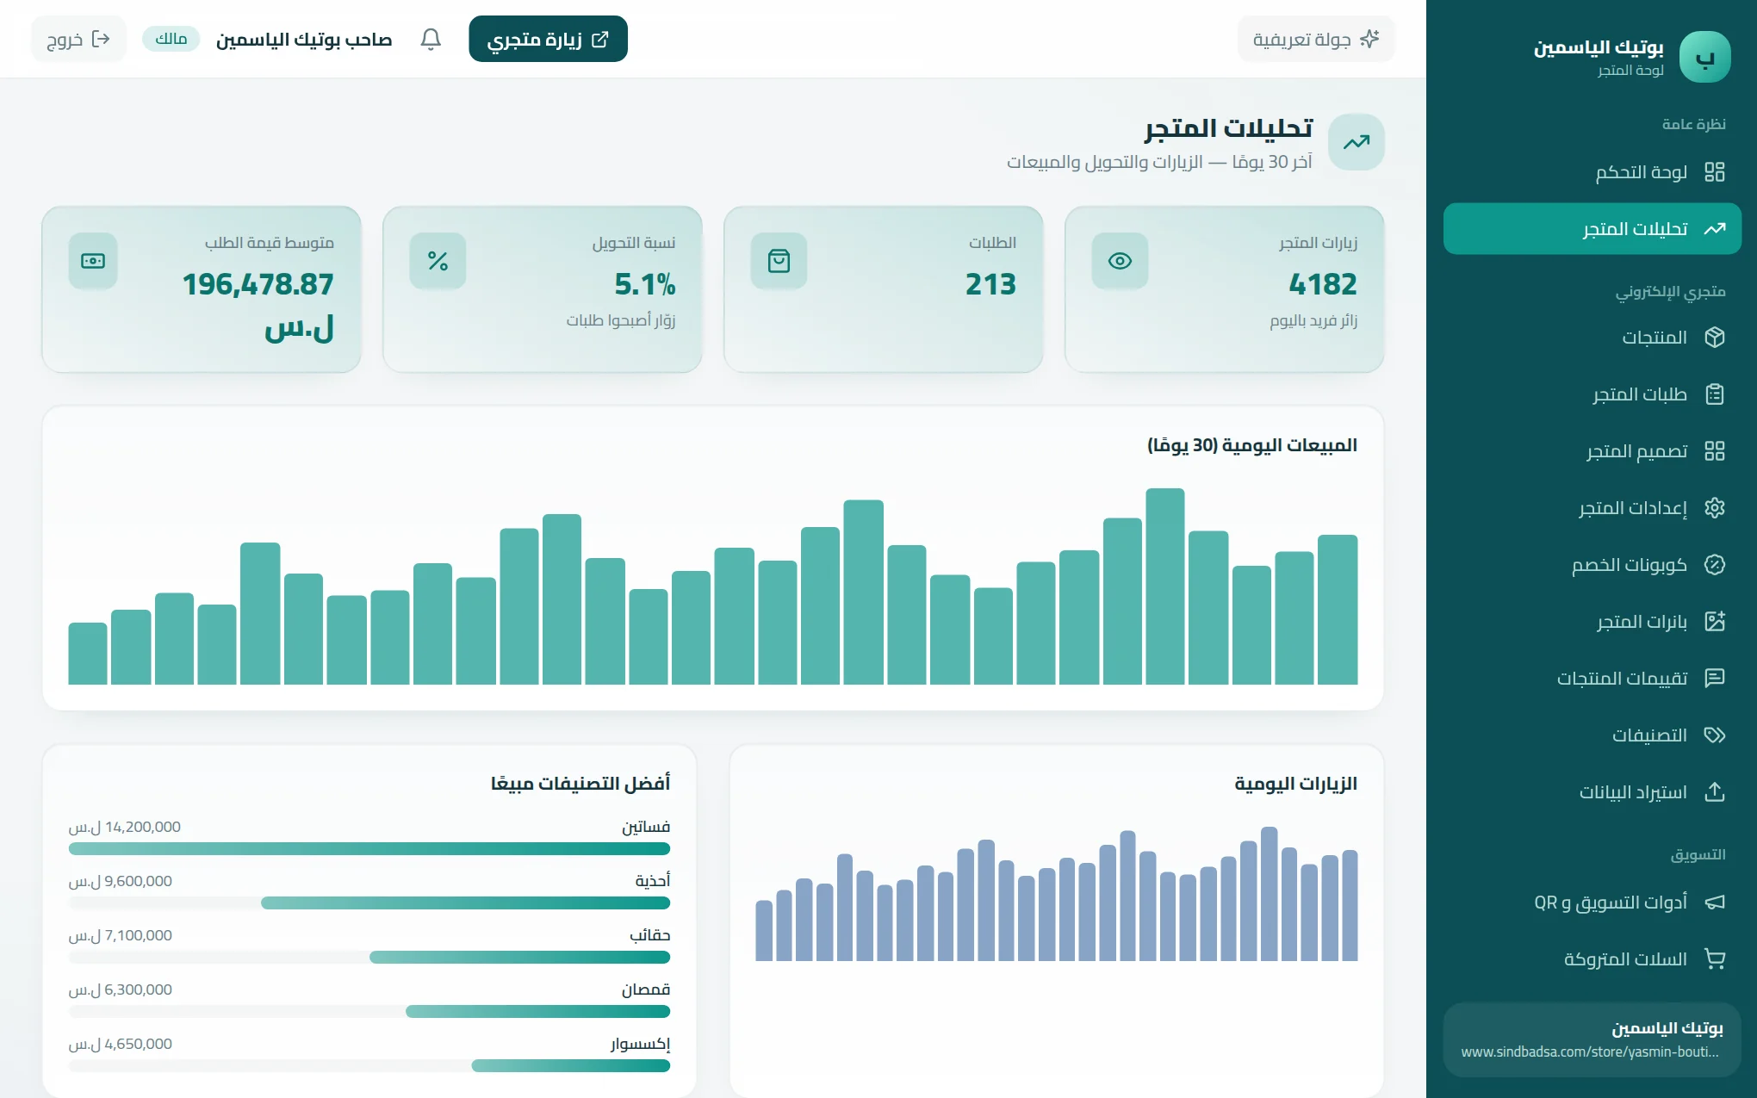The image size is (1757, 1098).
Task: Click the إكسسوار category progress bar
Action: [369, 1066]
